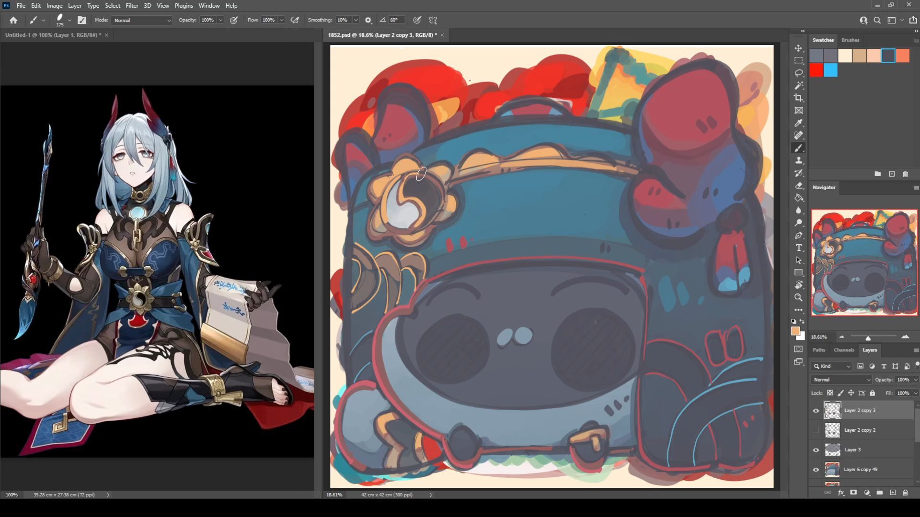
Task: Select the Crop tool
Action: 798,98
